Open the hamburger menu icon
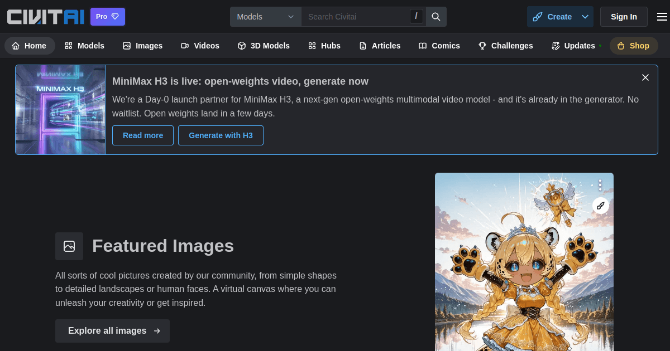Viewport: 670px width, 351px height. click(x=662, y=17)
